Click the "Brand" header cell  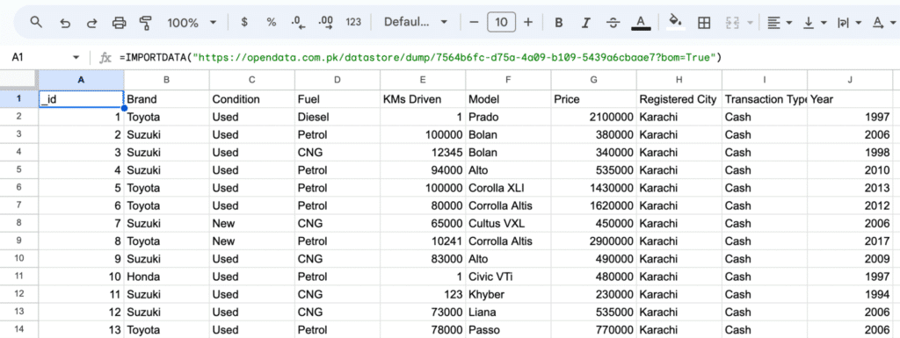(166, 99)
